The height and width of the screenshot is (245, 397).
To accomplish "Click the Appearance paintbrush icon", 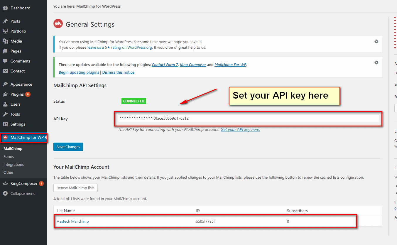I will coord(5,84).
